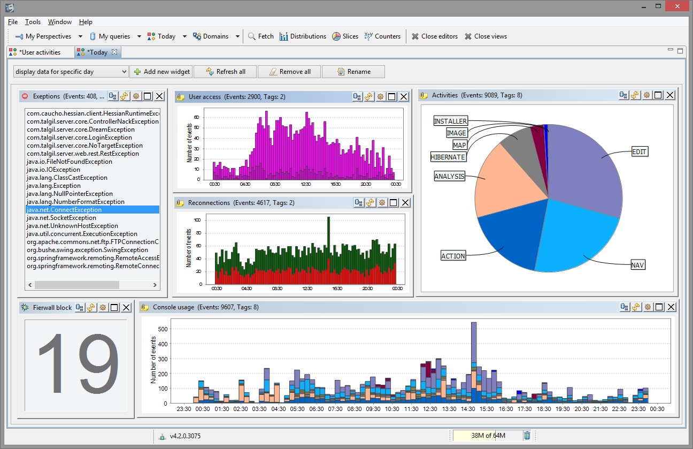Select the *Today tab
This screenshot has width=693, height=449.
pos(97,52)
